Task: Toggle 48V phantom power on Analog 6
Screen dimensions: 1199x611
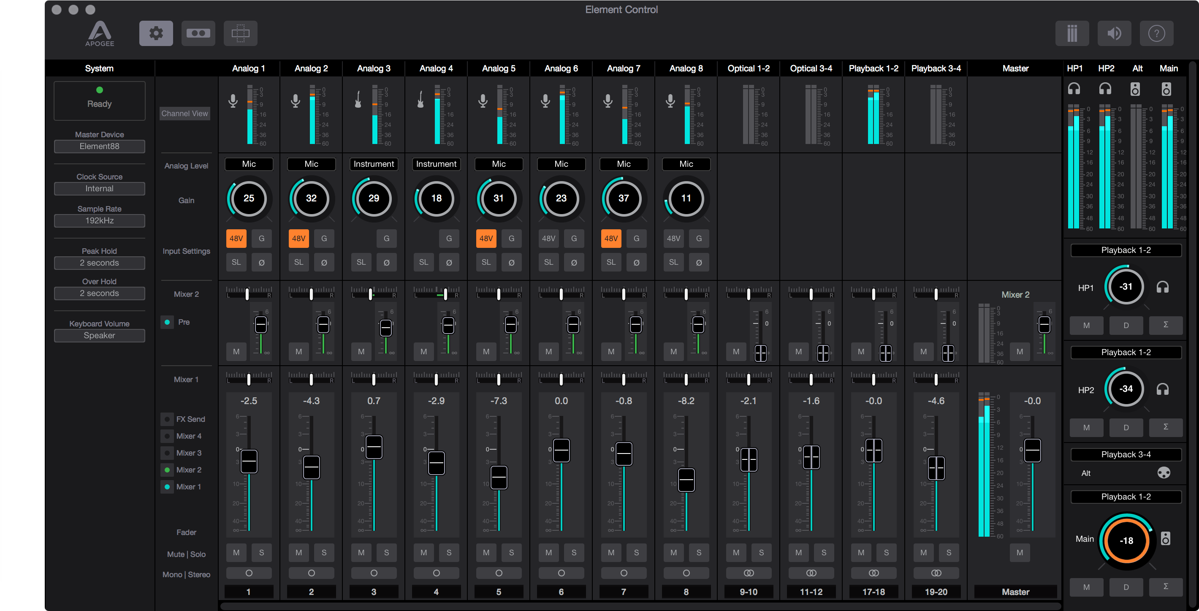Action: pyautogui.click(x=548, y=239)
